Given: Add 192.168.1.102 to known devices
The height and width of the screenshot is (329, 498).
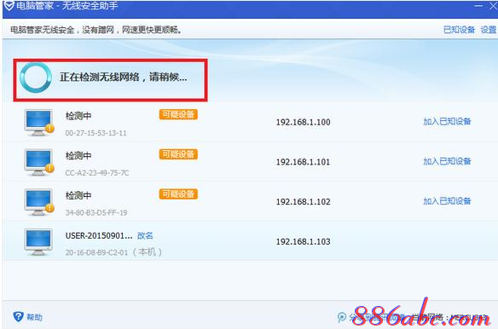Looking at the screenshot, I should click(447, 201).
